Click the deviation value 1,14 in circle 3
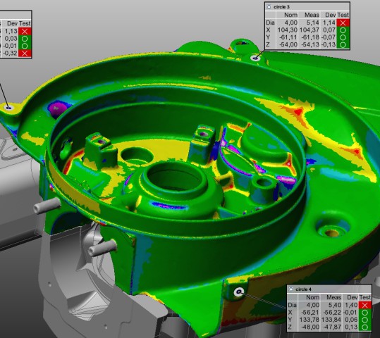Screen dimensions: 380x338 coord(329,23)
